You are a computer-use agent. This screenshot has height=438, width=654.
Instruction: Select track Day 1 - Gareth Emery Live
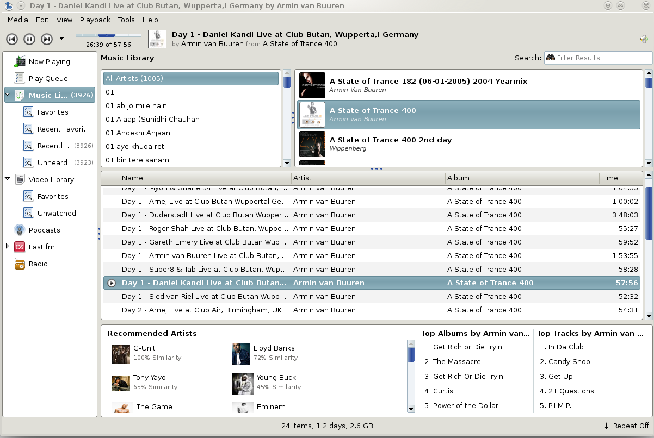[x=372, y=242]
